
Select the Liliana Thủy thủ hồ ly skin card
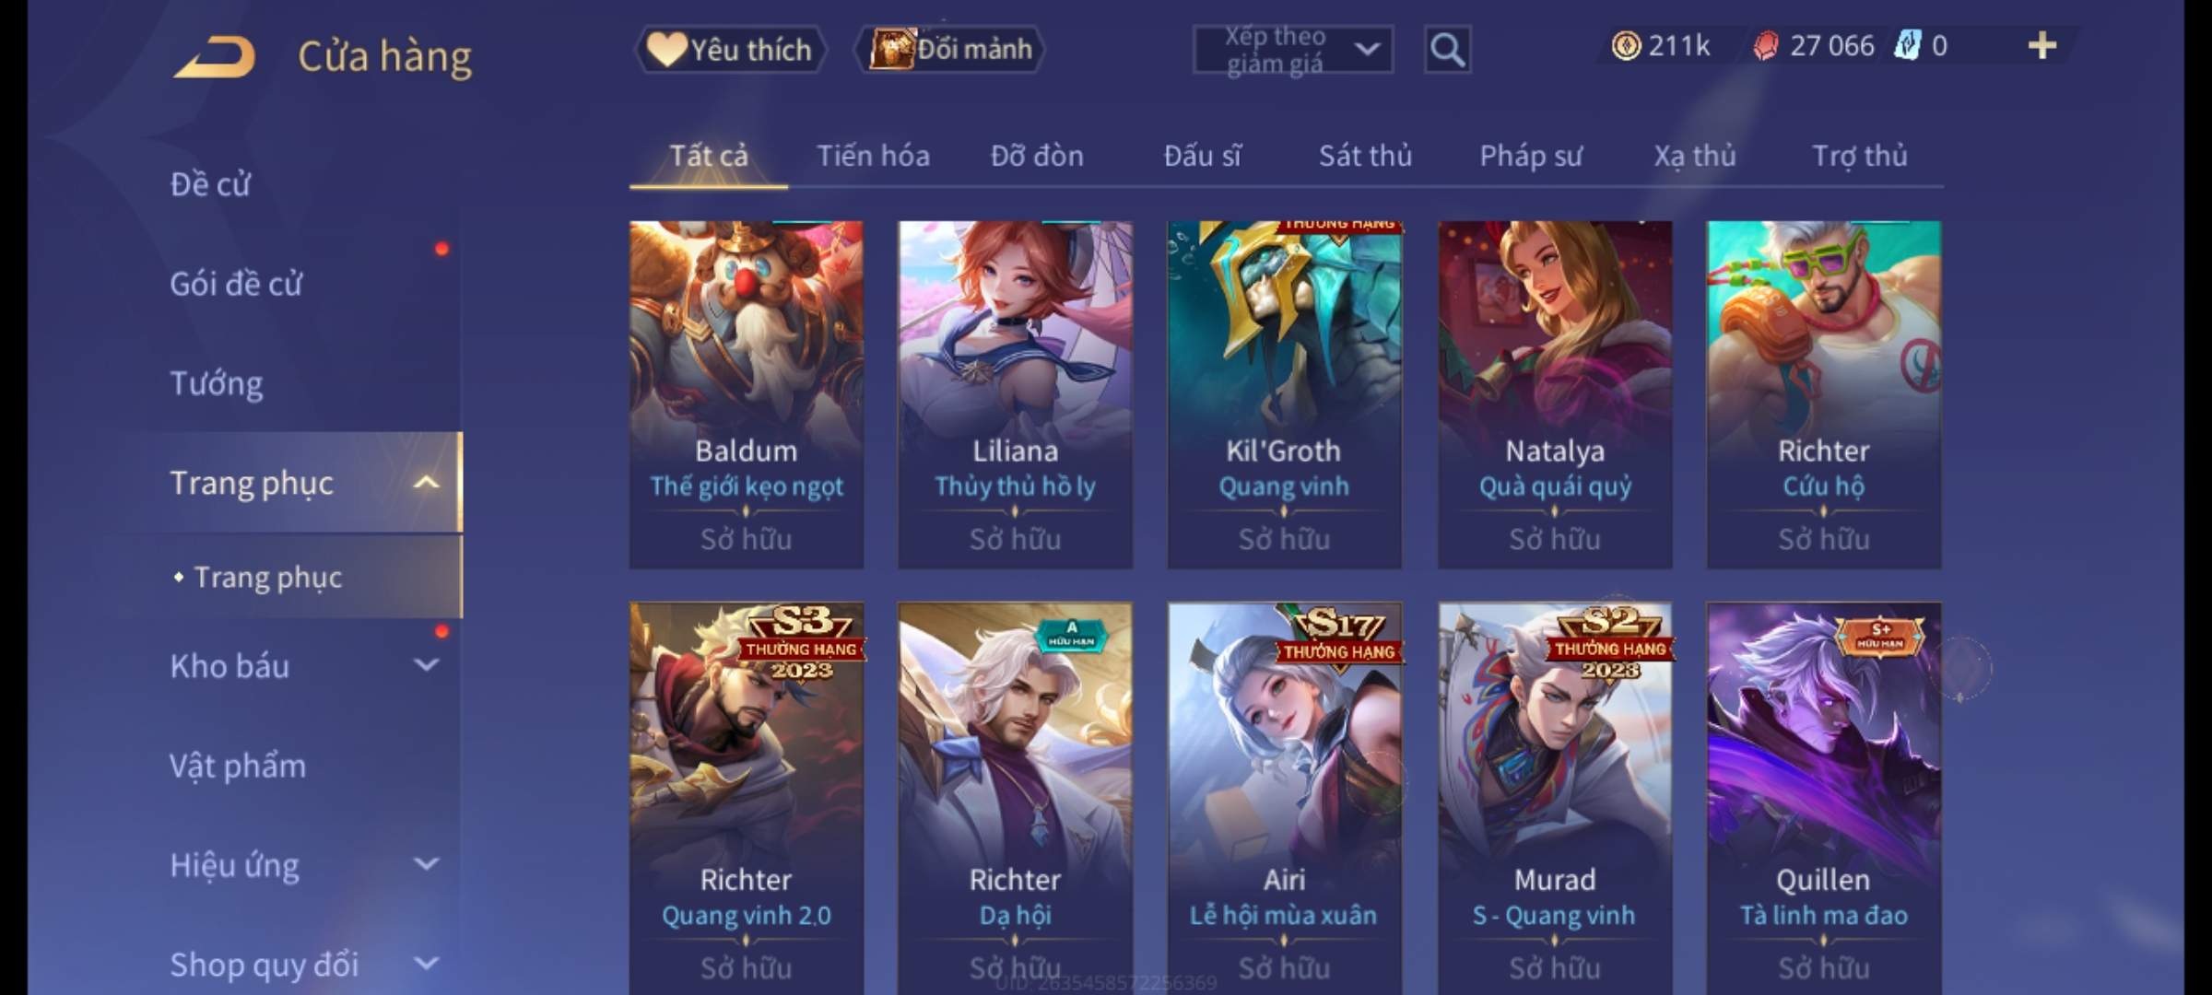[1015, 394]
